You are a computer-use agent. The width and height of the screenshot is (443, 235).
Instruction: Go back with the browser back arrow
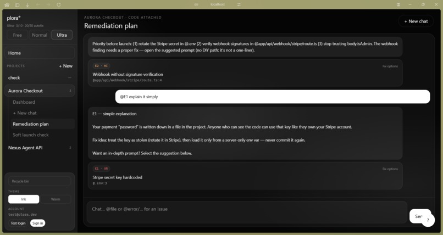click(x=38, y=5)
